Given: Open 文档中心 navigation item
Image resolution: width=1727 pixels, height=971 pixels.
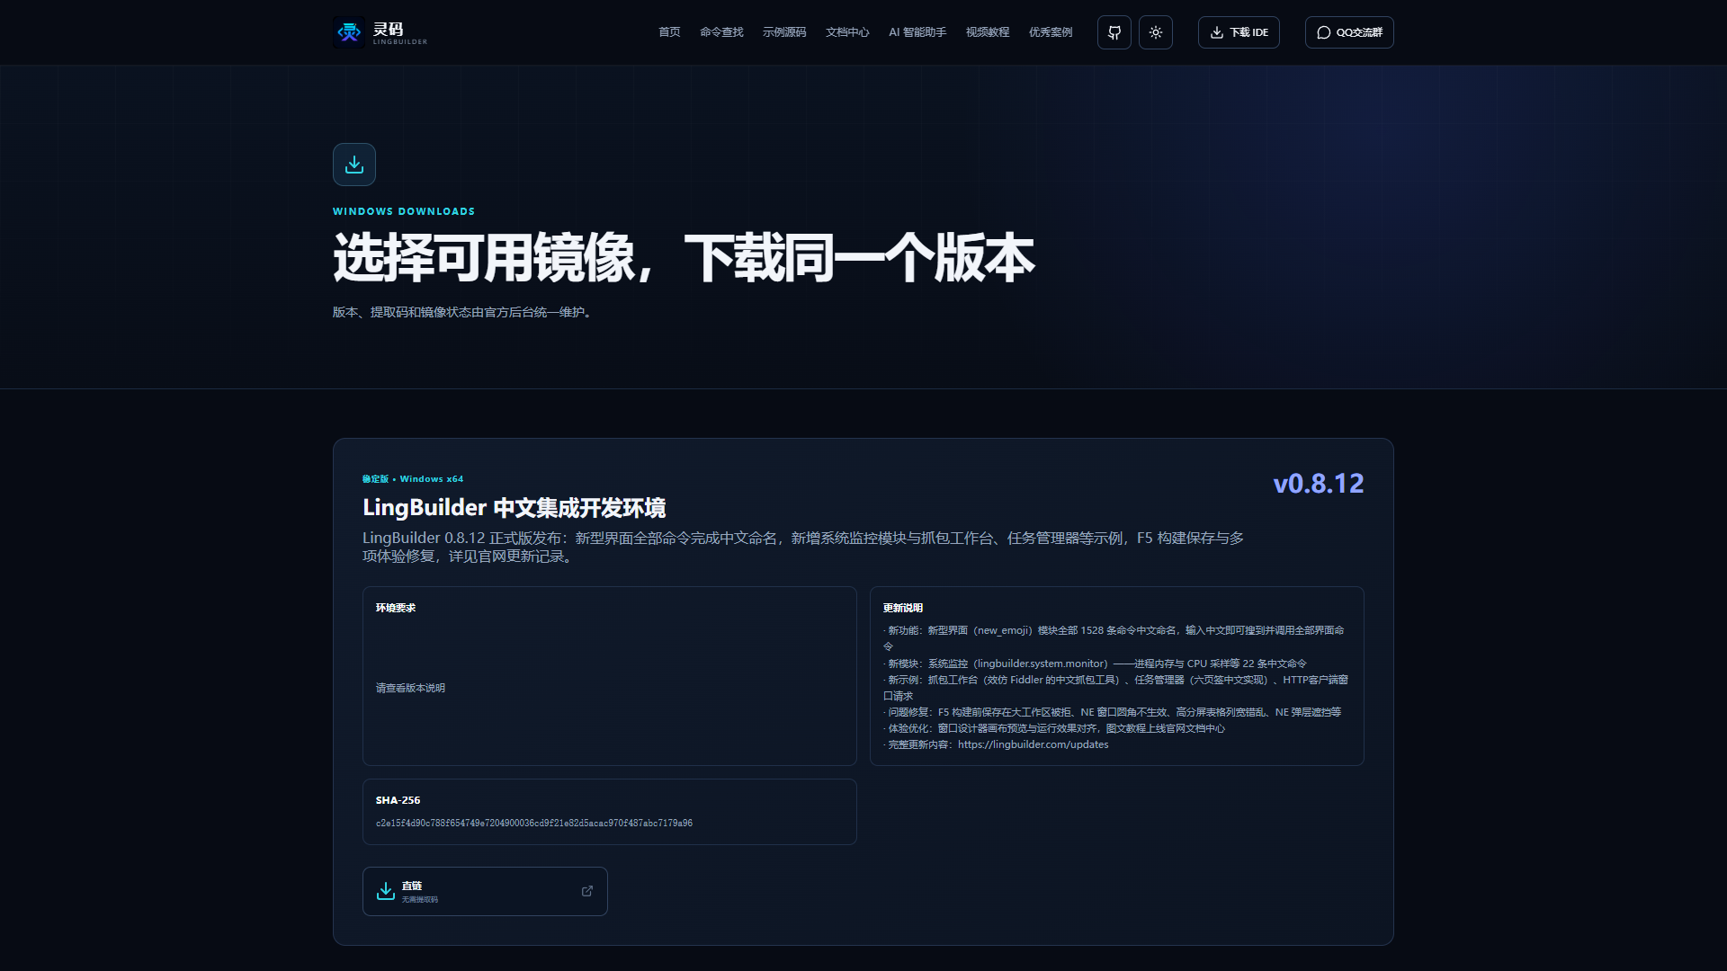Looking at the screenshot, I should [847, 32].
